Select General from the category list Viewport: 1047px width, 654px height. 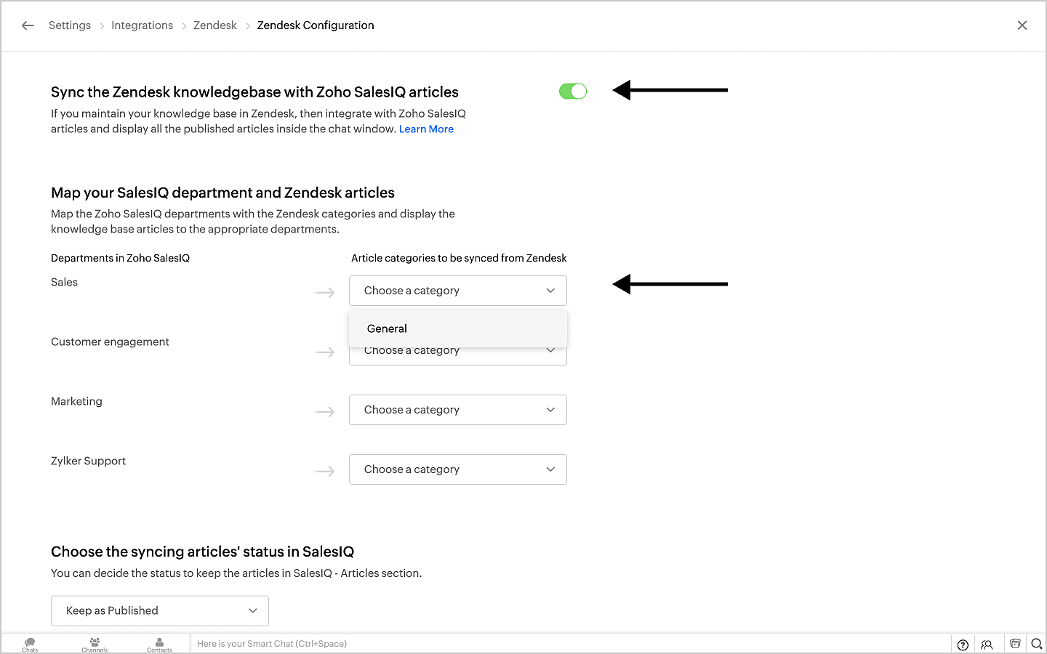pos(388,328)
